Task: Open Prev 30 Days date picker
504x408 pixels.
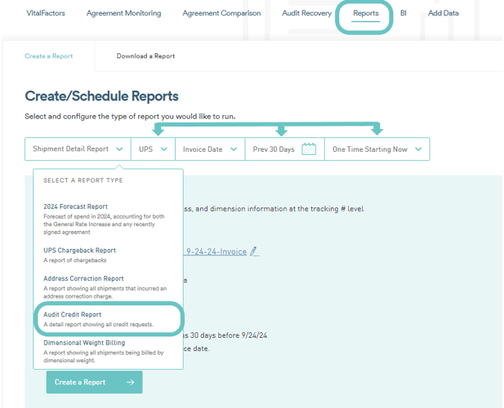Action: [285, 149]
